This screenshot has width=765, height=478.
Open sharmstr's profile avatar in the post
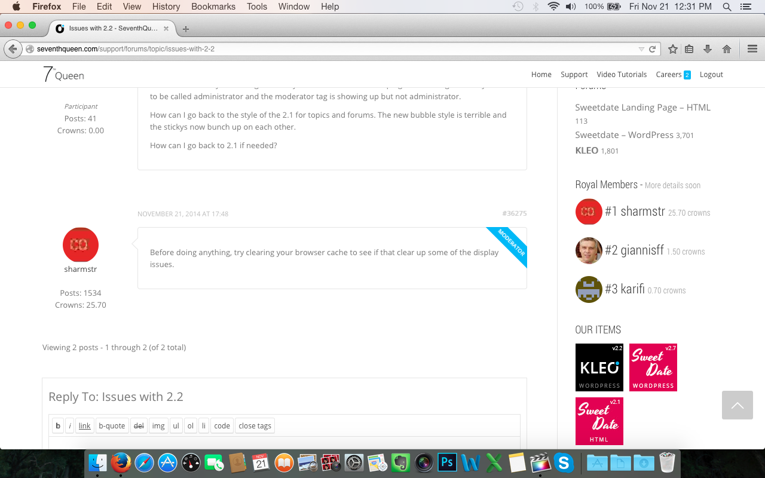point(80,245)
